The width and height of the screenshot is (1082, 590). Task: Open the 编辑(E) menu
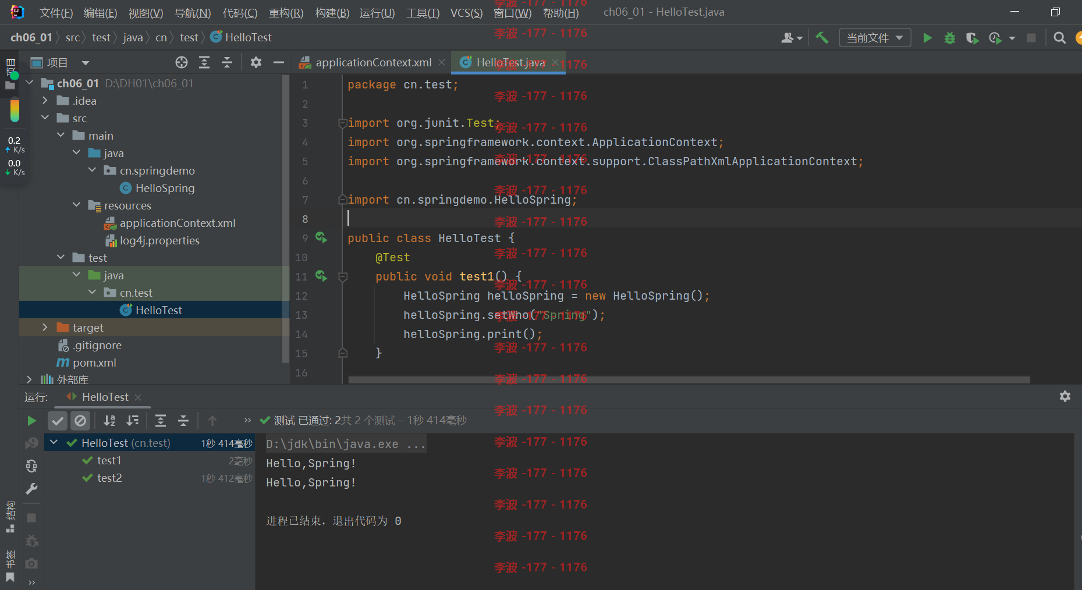(100, 13)
